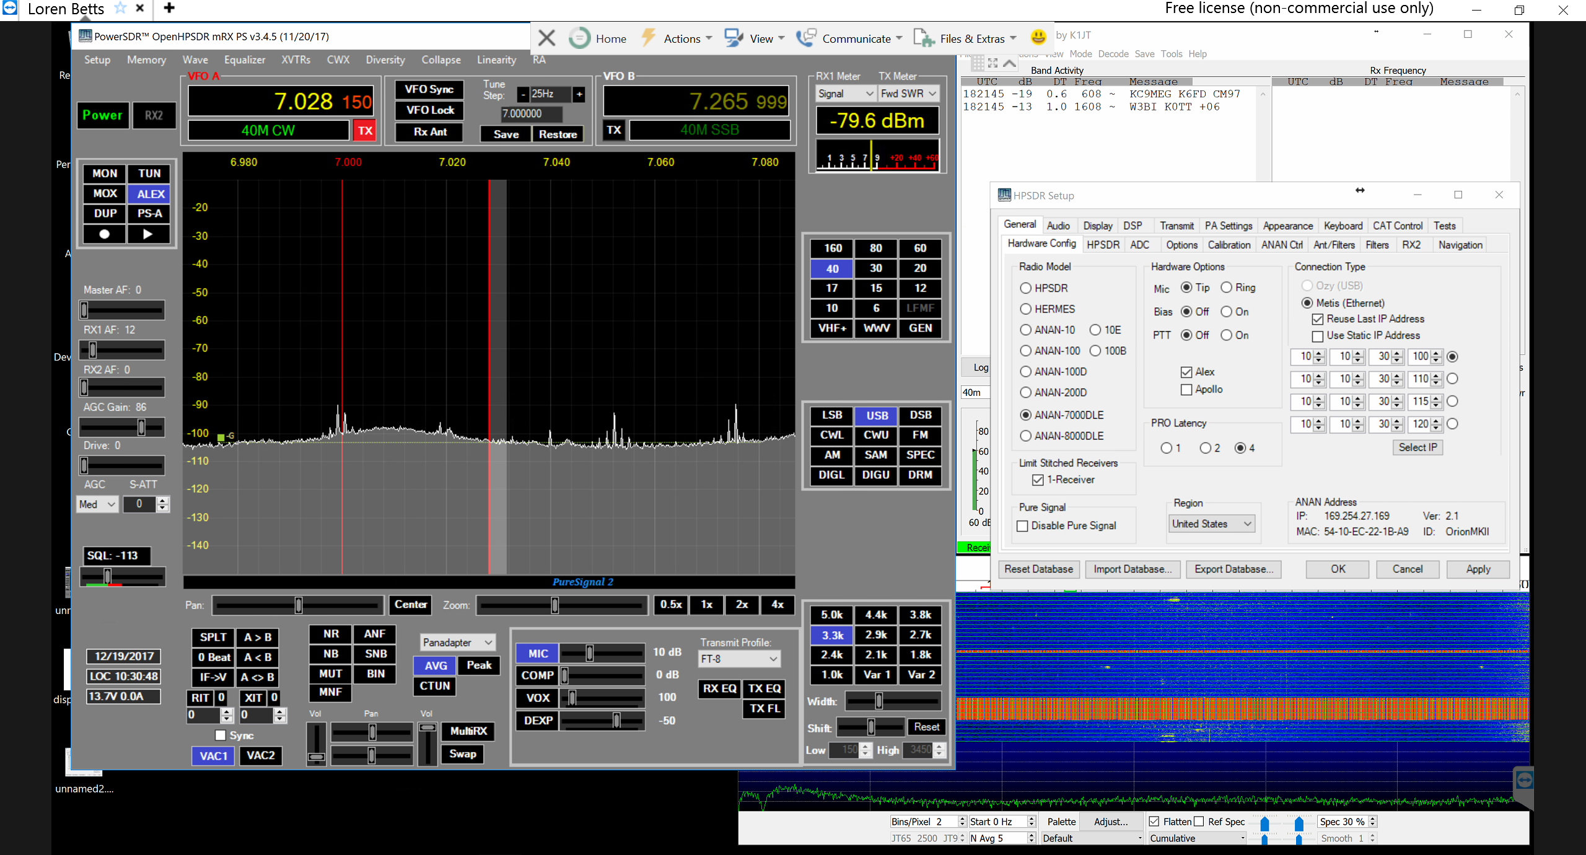Close the Loren Betts session tab
Viewport: 1586px width, 855px height.
point(140,8)
